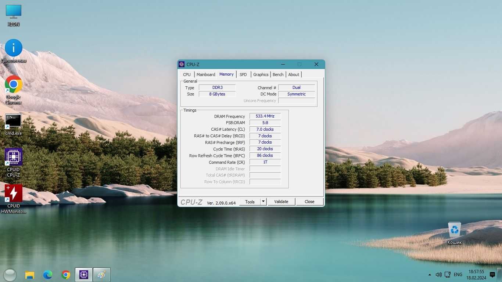Click the Validate button
Screen dimensions: 502x282
pos(281,202)
